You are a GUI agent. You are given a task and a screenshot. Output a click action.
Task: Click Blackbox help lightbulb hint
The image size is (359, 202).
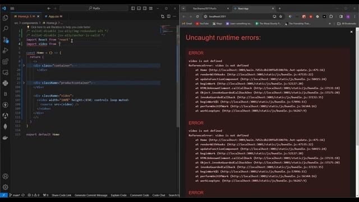click(x=59, y=27)
